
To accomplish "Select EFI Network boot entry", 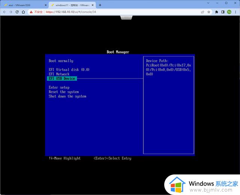I will (59, 74).
